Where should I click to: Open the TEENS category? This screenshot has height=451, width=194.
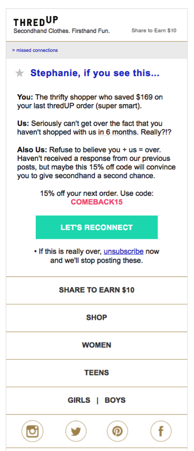[x=97, y=373]
